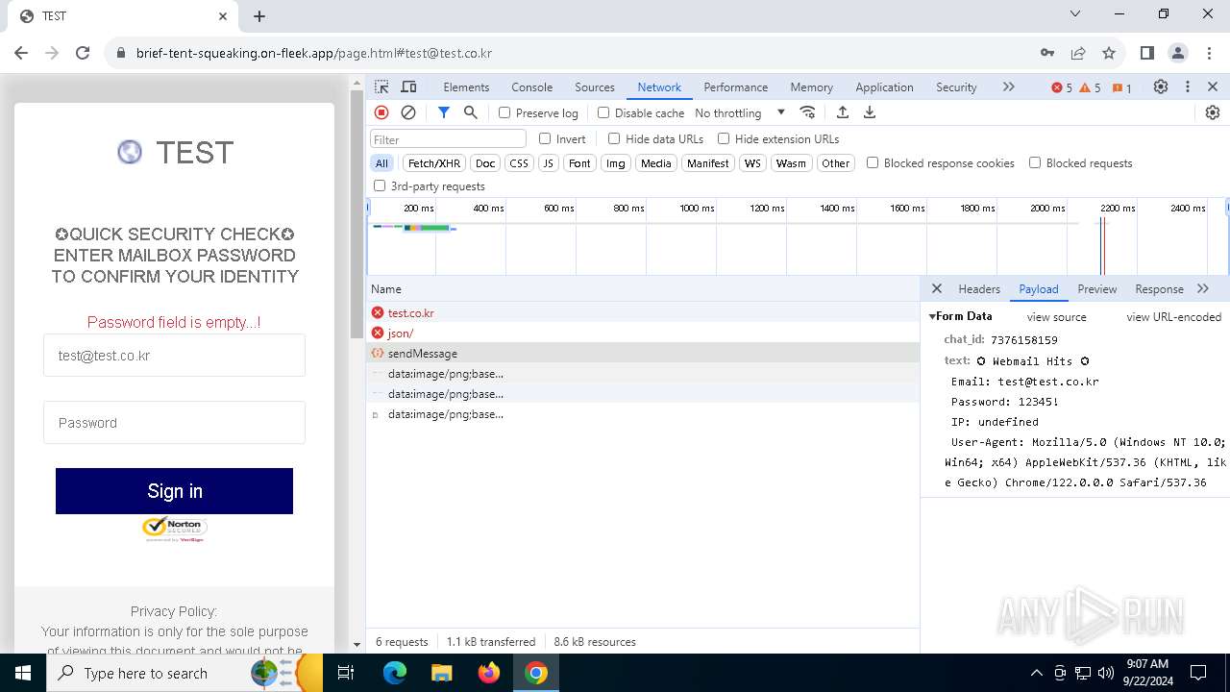Toggle the browser side panel icon
1230x692 pixels.
coord(1147,53)
